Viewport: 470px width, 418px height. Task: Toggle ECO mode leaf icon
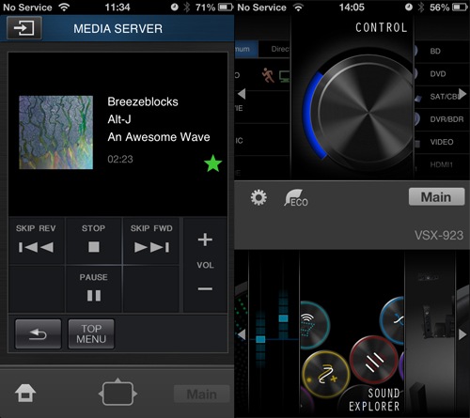tap(296, 198)
